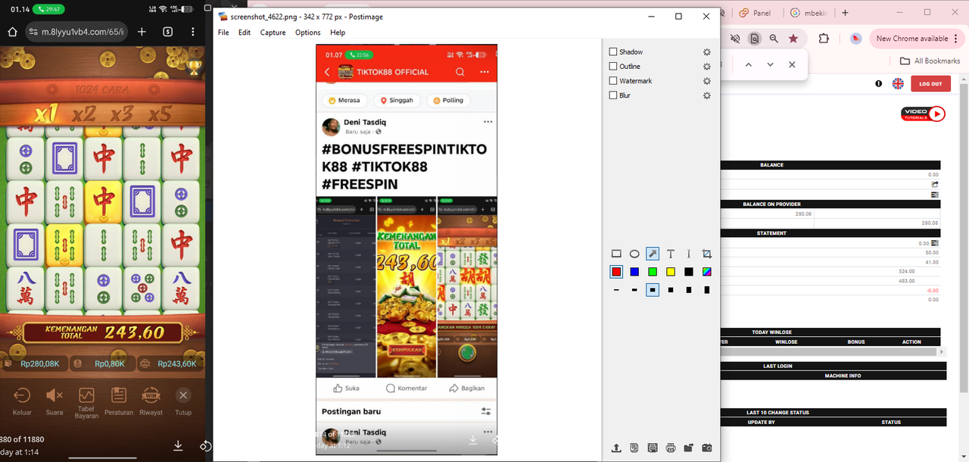Select the text tool (T icon)
Viewport: 969px width, 462px height.
pyautogui.click(x=671, y=254)
